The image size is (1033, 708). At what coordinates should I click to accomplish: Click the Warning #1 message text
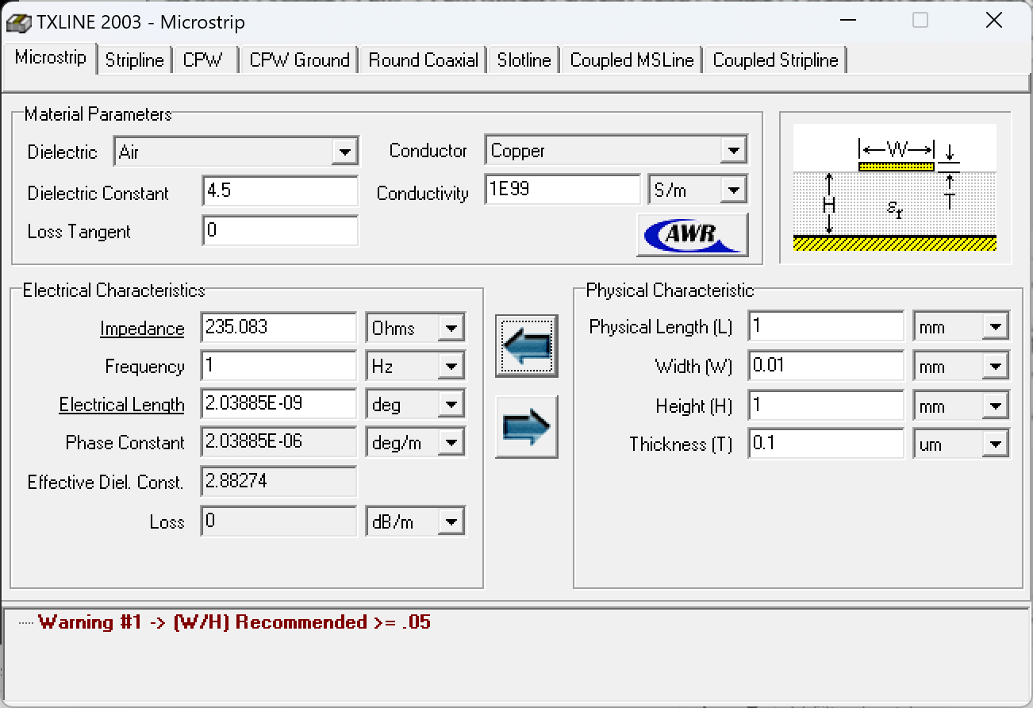pyautogui.click(x=234, y=622)
